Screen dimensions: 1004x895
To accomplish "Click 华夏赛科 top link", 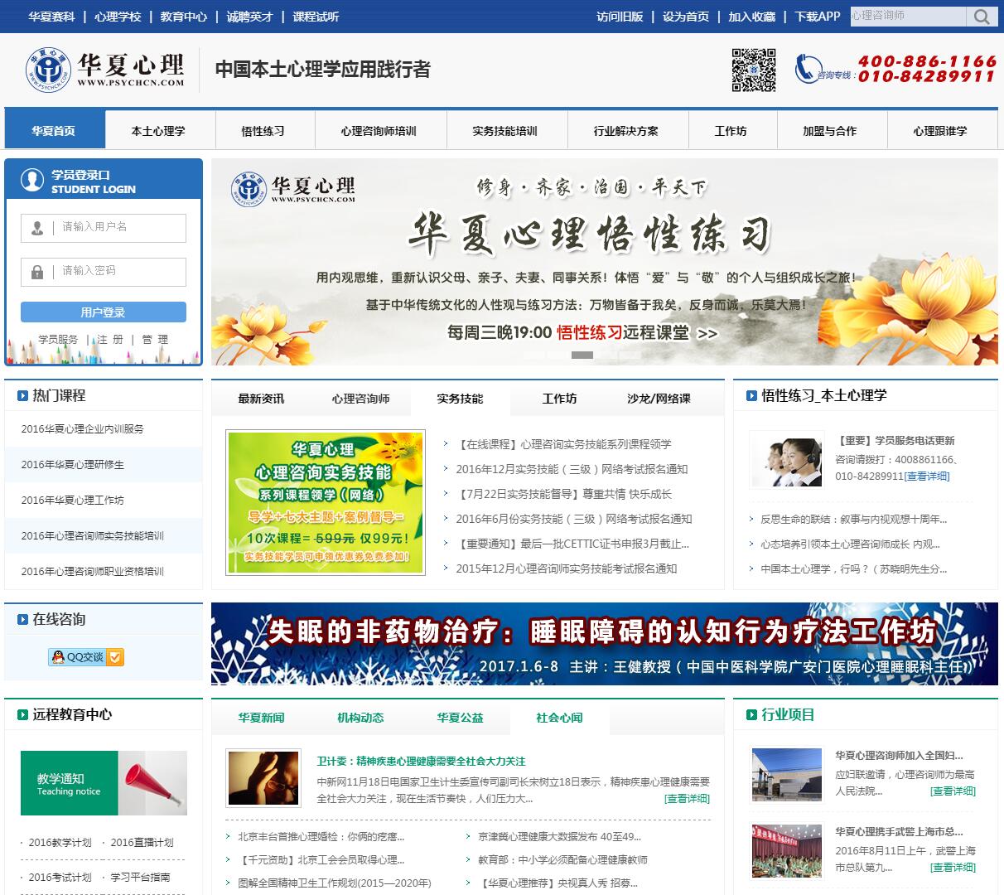I will tap(51, 17).
